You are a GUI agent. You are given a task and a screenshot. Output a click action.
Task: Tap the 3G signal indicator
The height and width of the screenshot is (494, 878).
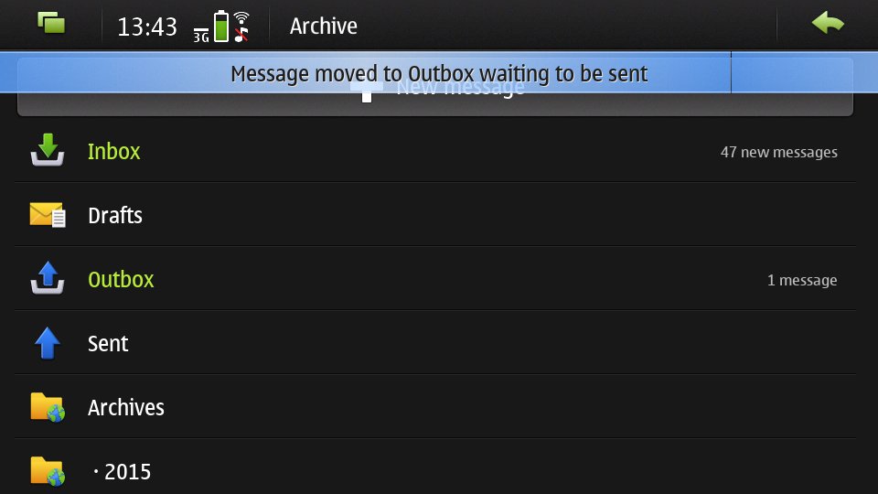[x=201, y=35]
